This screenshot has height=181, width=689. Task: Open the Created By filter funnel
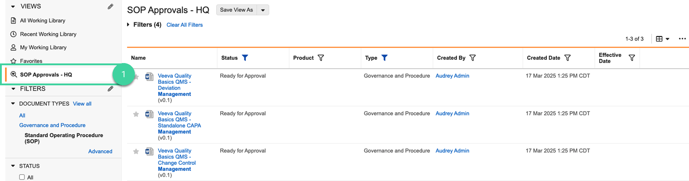473,58
